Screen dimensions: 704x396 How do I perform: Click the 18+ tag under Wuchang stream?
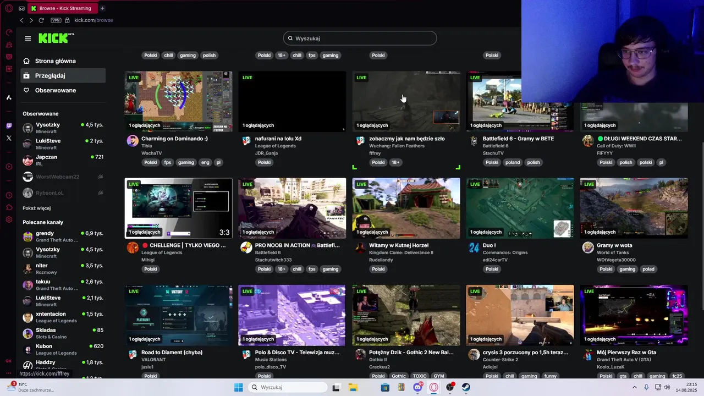tap(395, 162)
